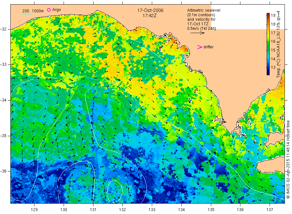The image size is (292, 214).
Task: Click the color bar value 16
Action: point(273,41)
